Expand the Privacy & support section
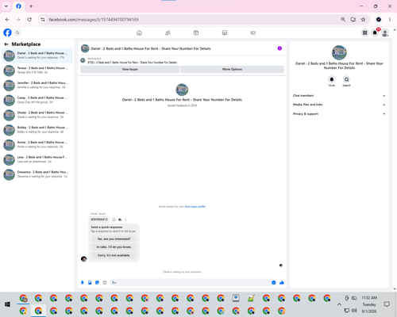Screen dimensions: 397x317 [x=339, y=114]
